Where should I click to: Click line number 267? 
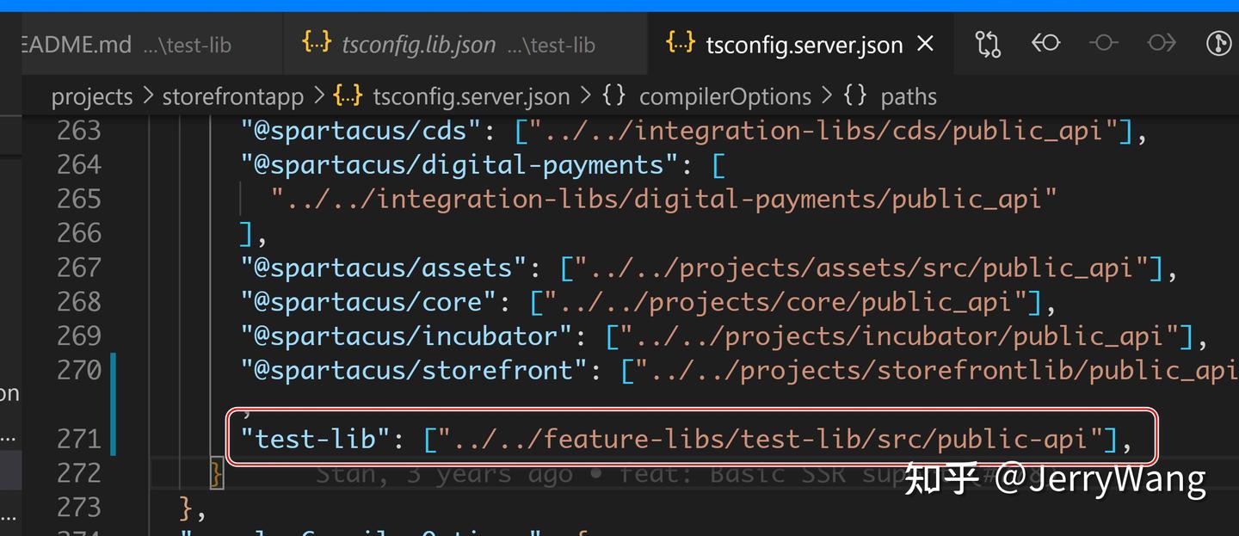pyautogui.click(x=79, y=268)
